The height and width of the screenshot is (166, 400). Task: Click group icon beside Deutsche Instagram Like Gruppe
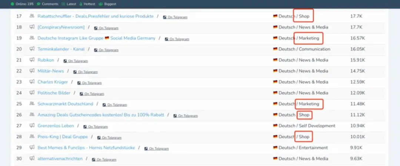pos(32,38)
